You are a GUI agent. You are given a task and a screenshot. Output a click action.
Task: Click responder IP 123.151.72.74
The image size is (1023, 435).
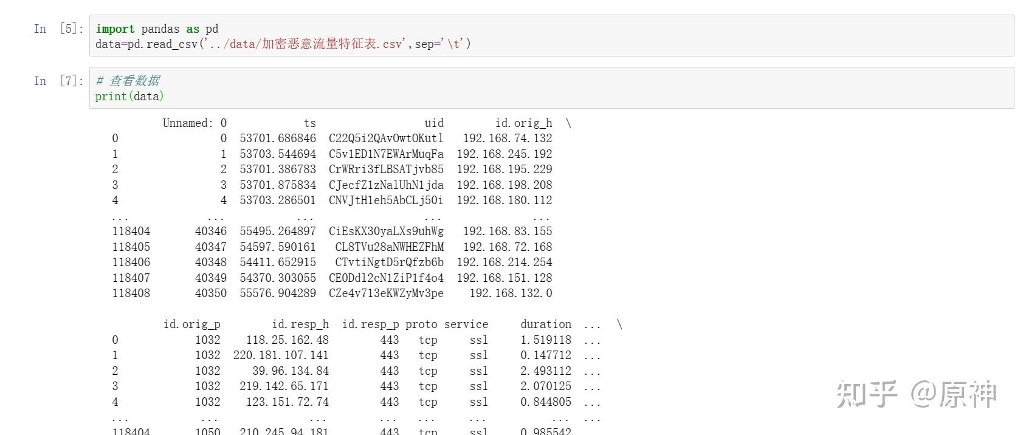click(x=288, y=402)
